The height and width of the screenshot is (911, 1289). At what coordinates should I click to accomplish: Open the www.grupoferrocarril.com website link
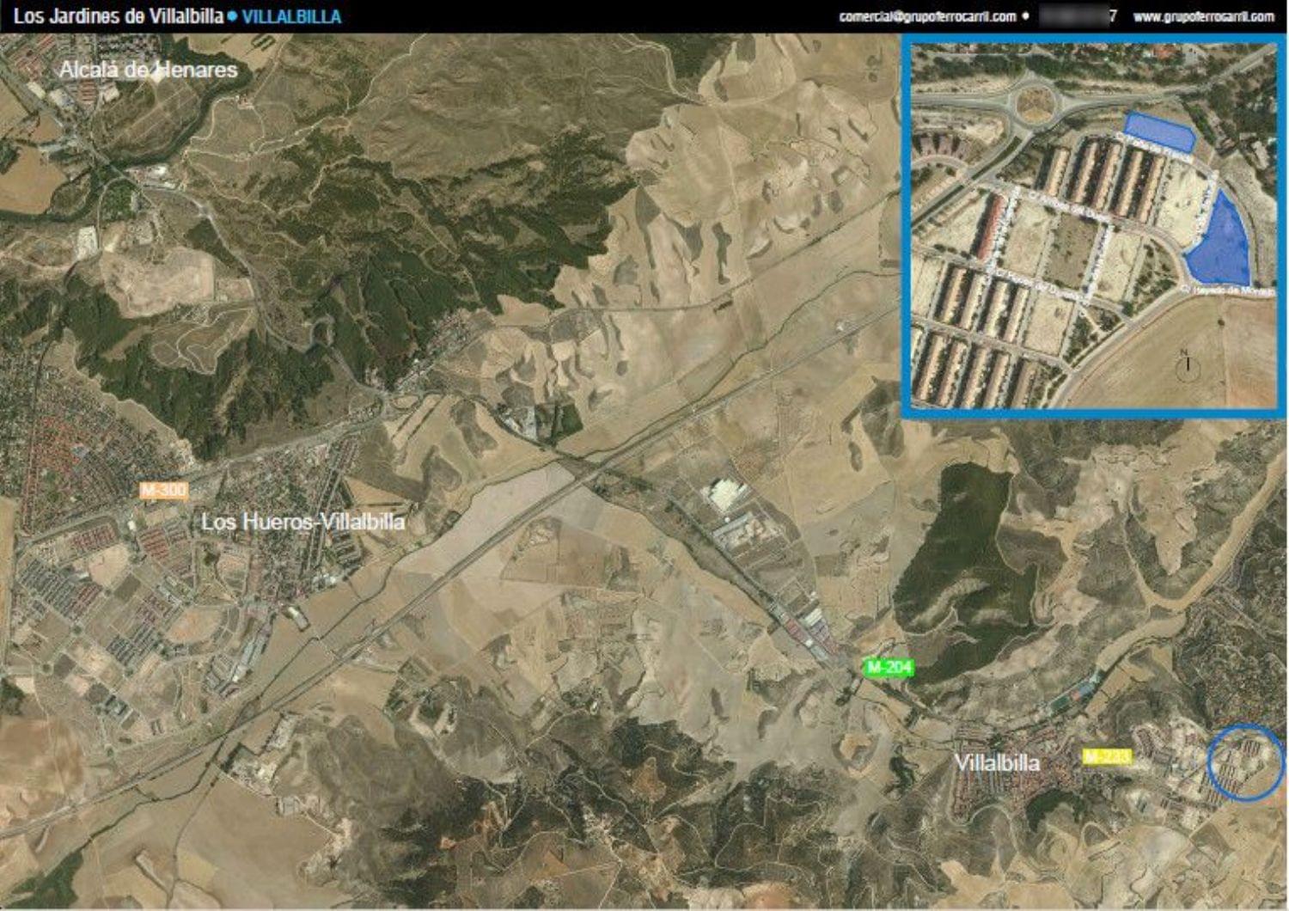click(x=1203, y=16)
